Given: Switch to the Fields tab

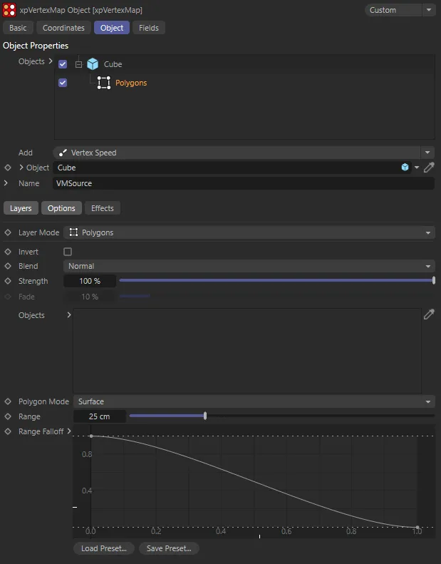Looking at the screenshot, I should coord(149,28).
